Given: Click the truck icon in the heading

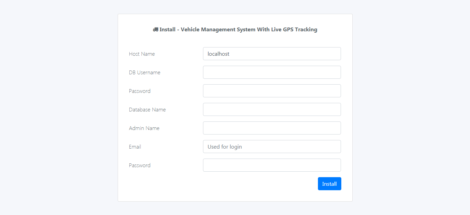Looking at the screenshot, I should tap(156, 29).
